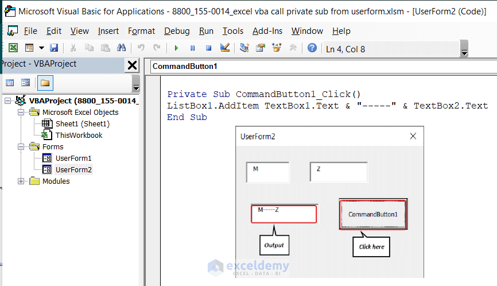Open the Add-Ins menu
The height and width of the screenshot is (286, 497).
pyautogui.click(x=267, y=31)
